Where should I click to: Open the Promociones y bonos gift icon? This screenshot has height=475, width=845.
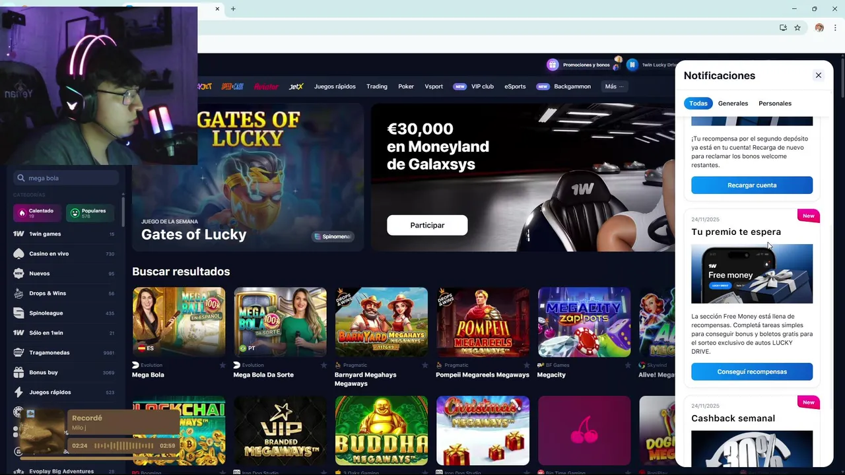click(x=553, y=65)
